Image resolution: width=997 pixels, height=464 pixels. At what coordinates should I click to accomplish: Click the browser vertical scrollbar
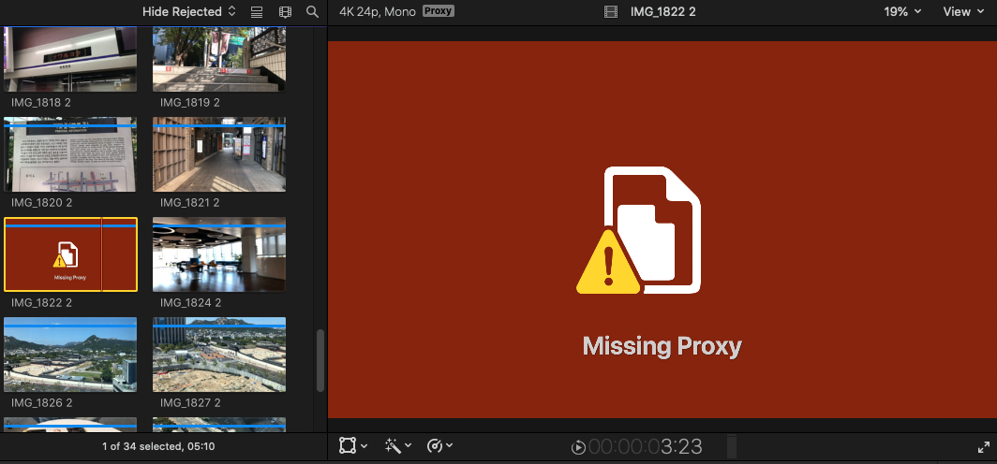pyautogui.click(x=320, y=360)
